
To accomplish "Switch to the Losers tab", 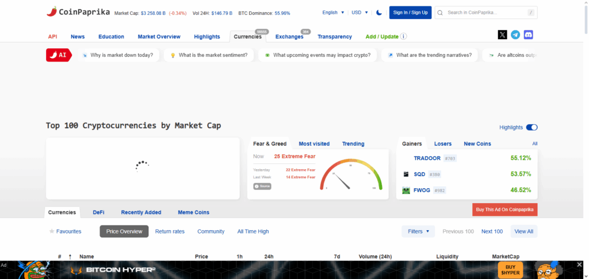I will click(x=442, y=144).
